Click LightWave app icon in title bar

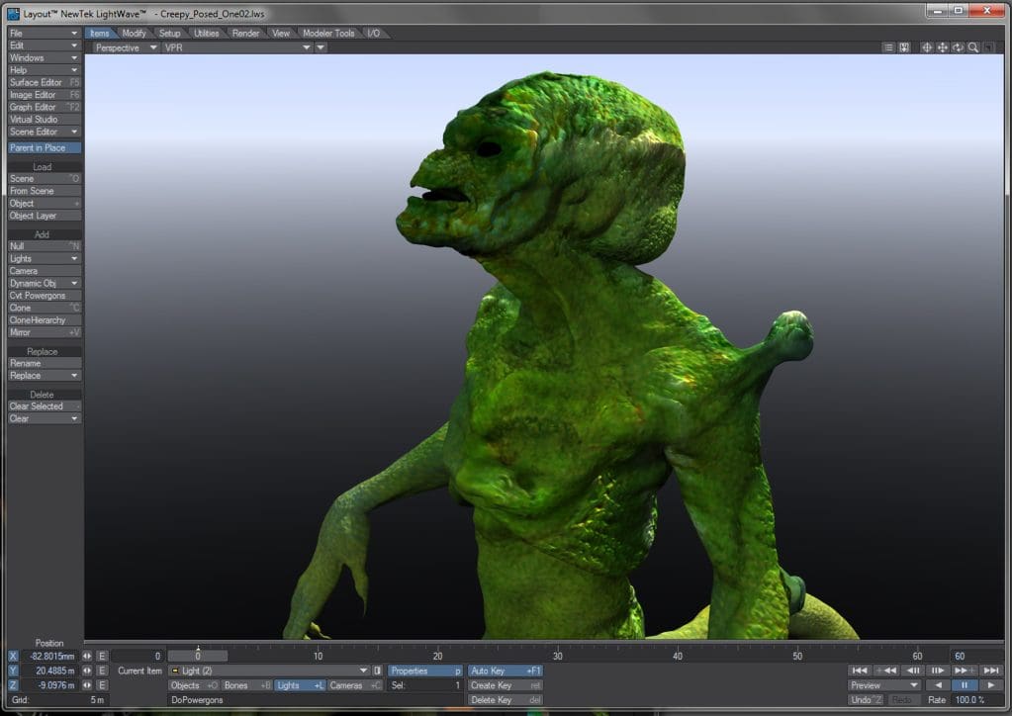click(x=13, y=13)
